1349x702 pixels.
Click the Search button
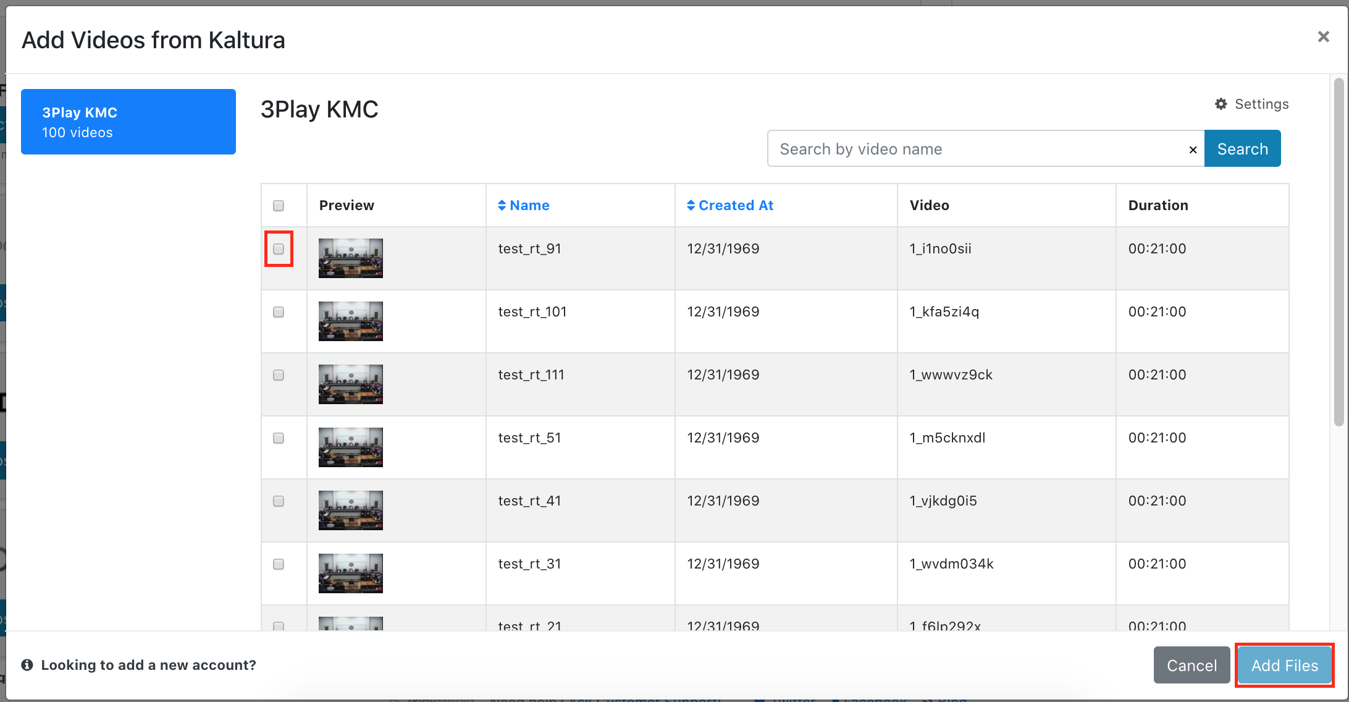point(1242,149)
